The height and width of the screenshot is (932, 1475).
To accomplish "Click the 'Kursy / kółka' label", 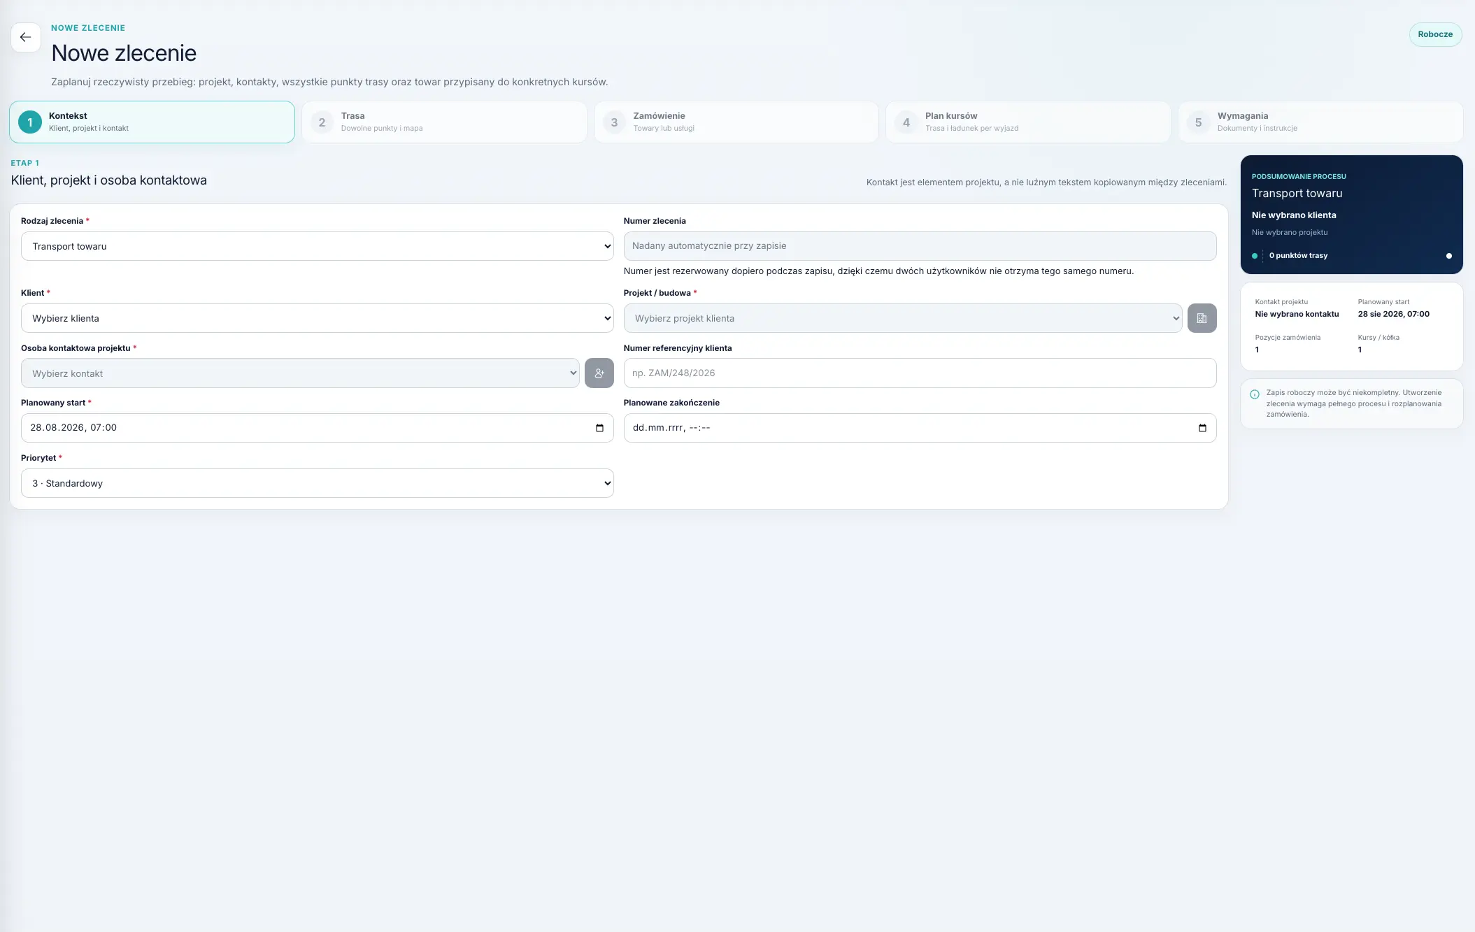I will click(x=1378, y=338).
